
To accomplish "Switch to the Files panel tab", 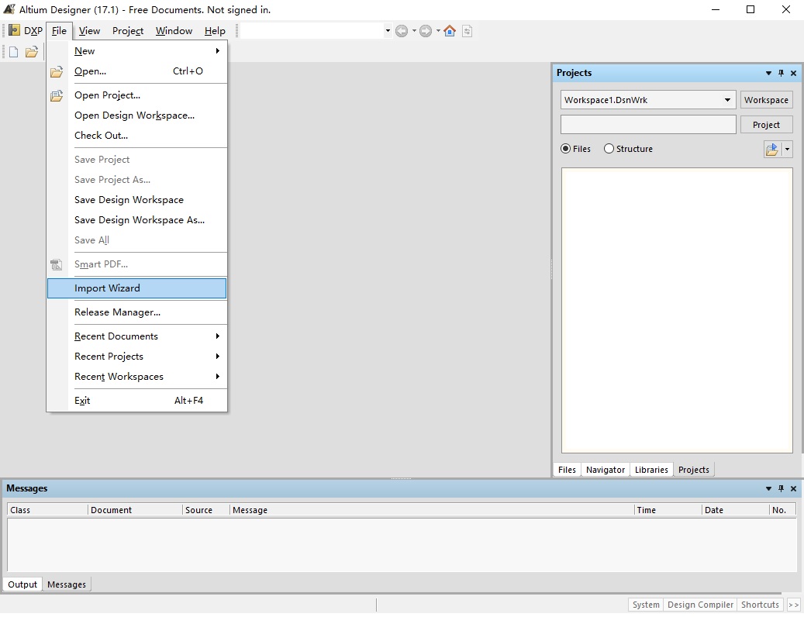I will tap(567, 470).
